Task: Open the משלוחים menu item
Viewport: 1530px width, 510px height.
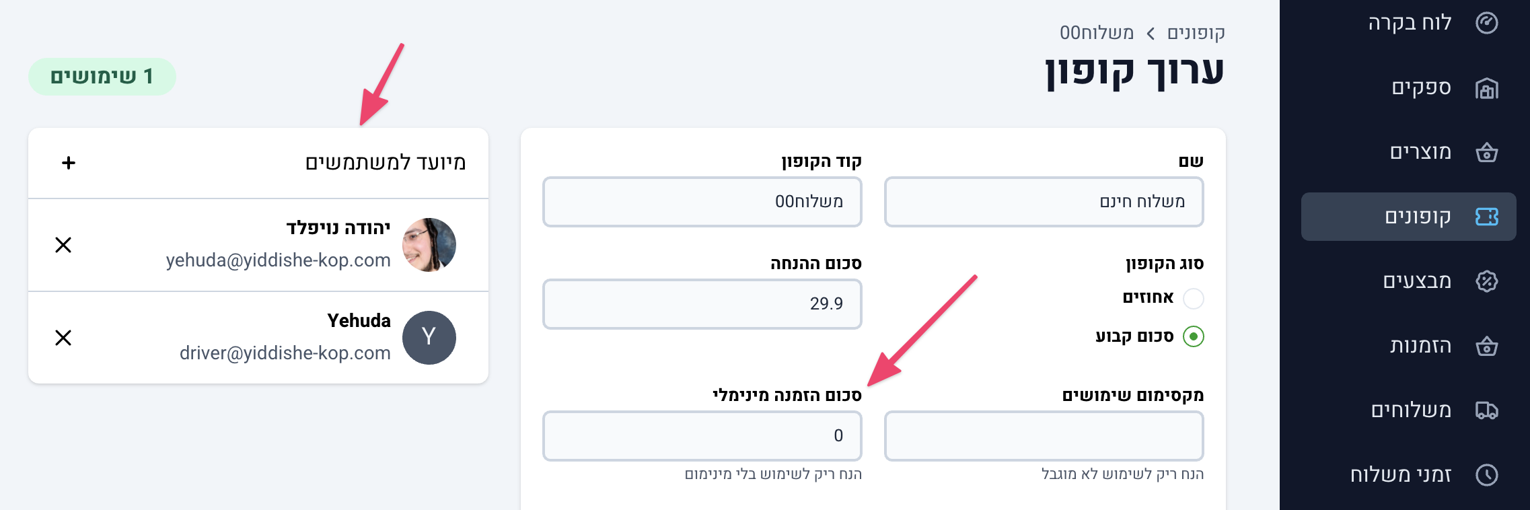Action: pyautogui.click(x=1411, y=410)
